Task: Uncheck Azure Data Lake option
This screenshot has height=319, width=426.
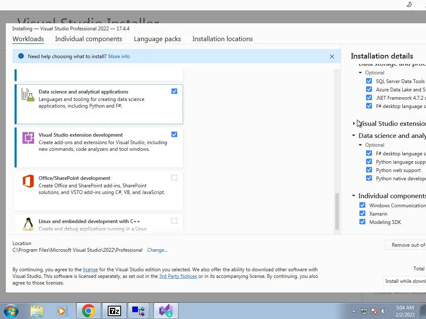Action: [x=369, y=89]
